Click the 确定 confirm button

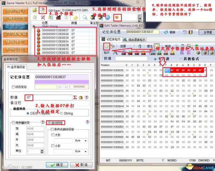tap(57, 165)
